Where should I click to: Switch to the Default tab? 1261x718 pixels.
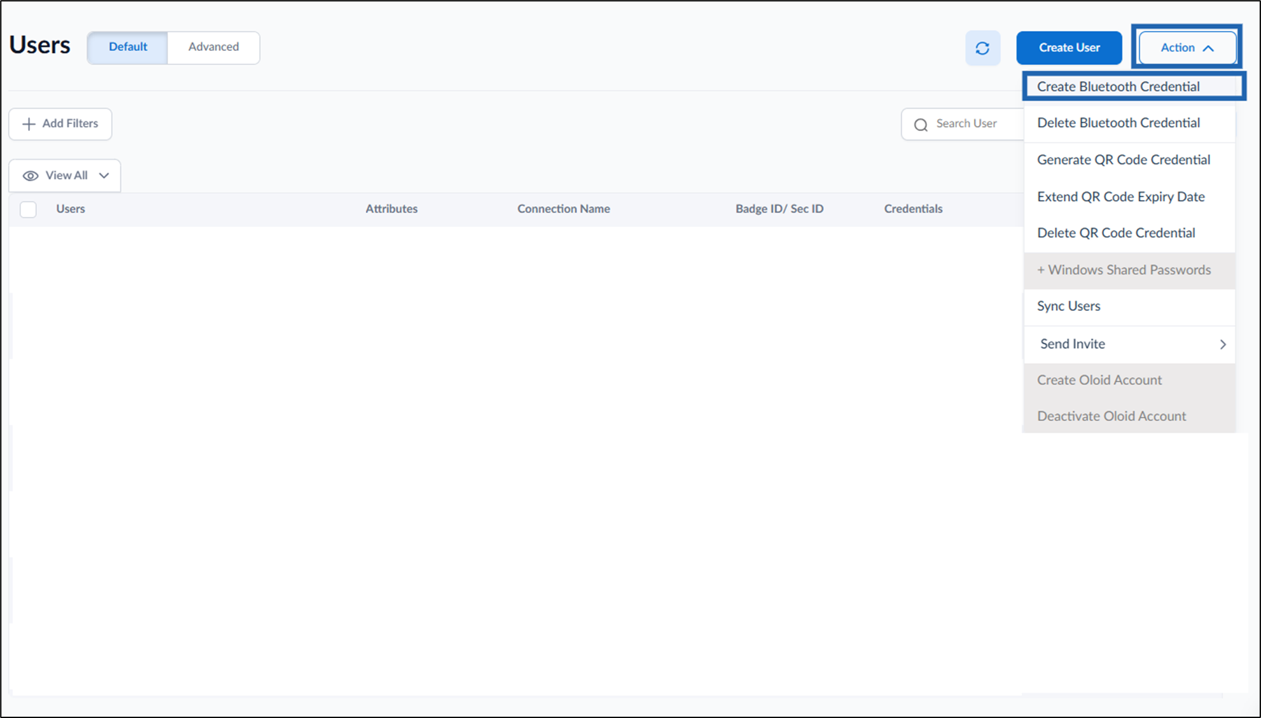click(128, 47)
